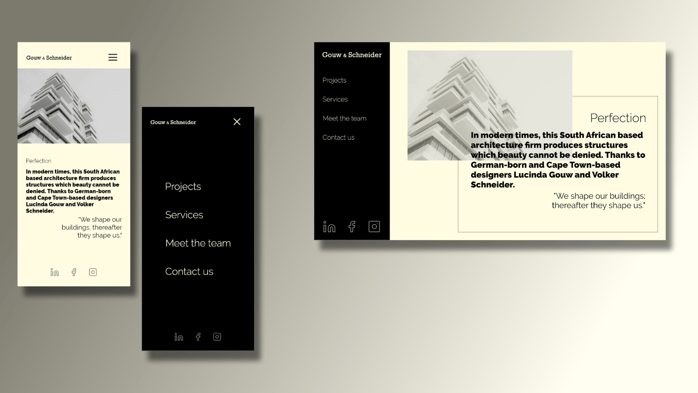Click LinkedIn icon in desktop sidebar

coord(329,227)
